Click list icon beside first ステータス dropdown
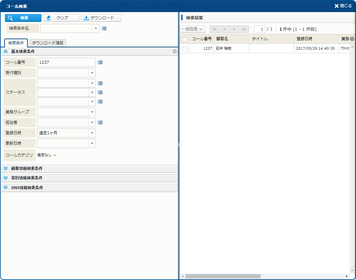 tap(100, 83)
